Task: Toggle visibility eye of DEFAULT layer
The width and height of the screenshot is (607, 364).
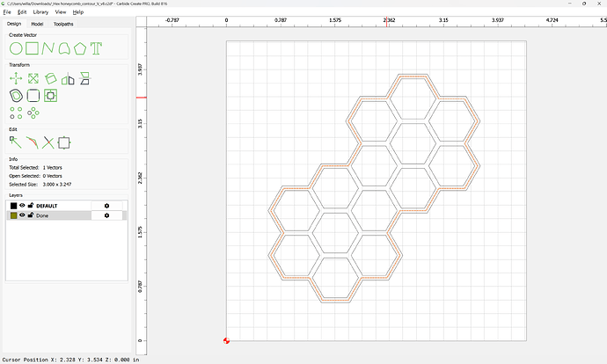Action: click(22, 206)
